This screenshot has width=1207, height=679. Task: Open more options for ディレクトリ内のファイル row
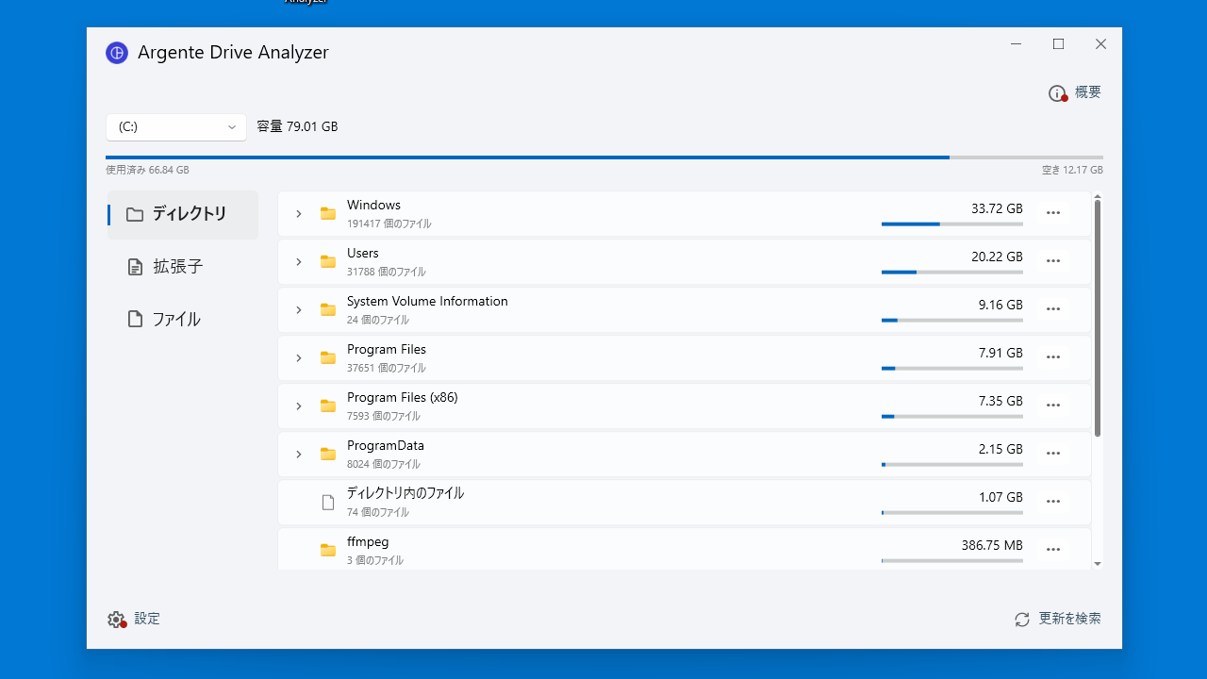click(x=1053, y=503)
